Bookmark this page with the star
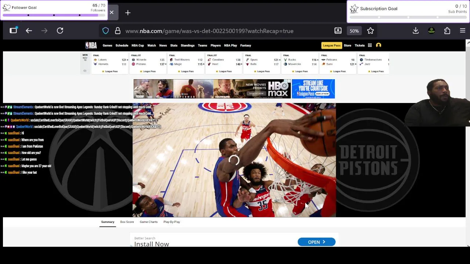Image resolution: width=470 pixels, height=264 pixels. tap(370, 31)
